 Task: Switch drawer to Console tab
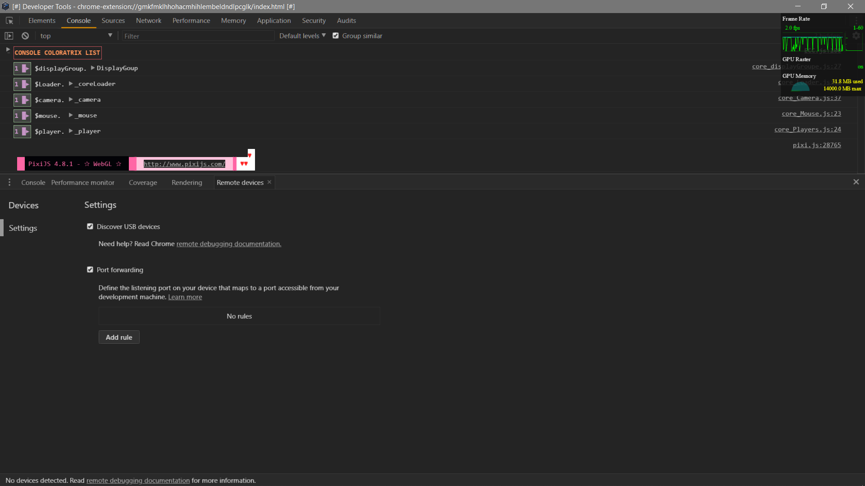(x=33, y=183)
